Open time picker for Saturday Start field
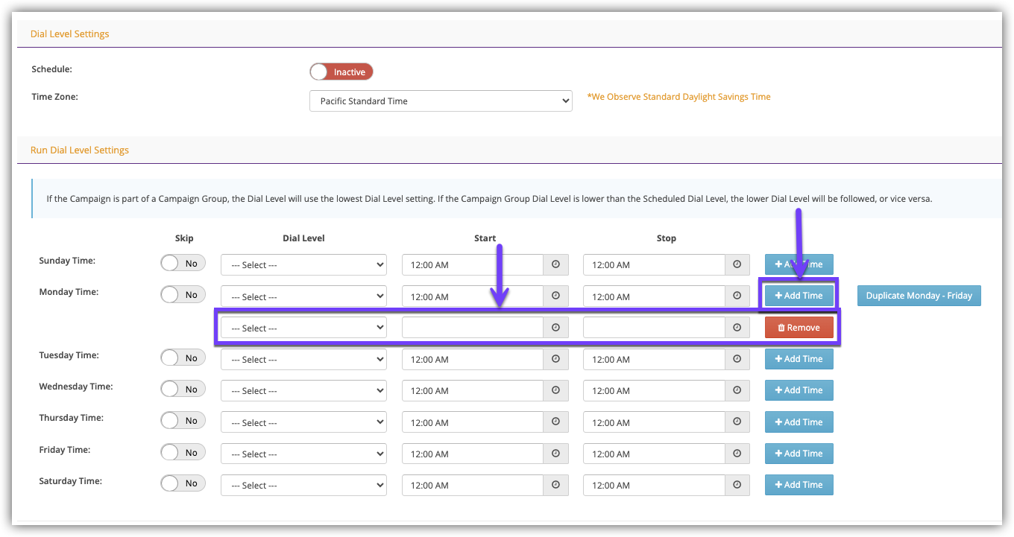The image size is (1014, 537). pos(555,485)
